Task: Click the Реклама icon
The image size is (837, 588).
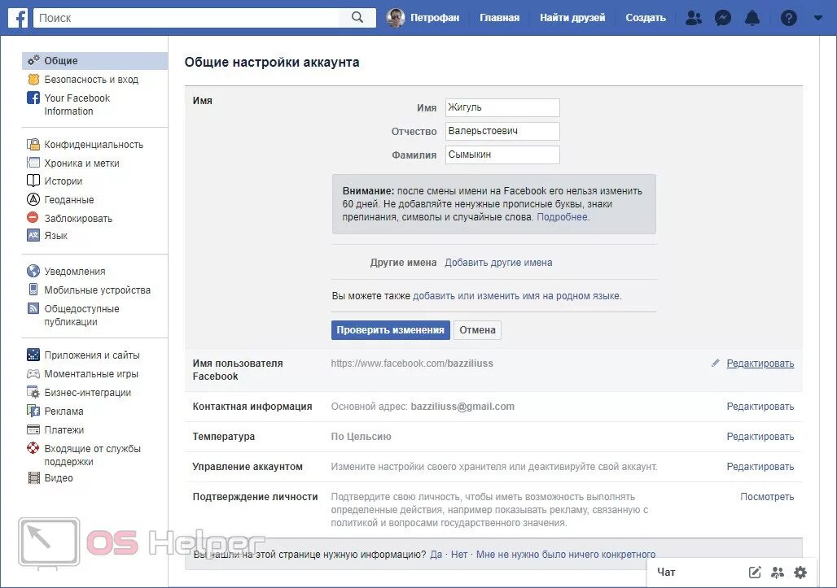Action: tap(33, 411)
